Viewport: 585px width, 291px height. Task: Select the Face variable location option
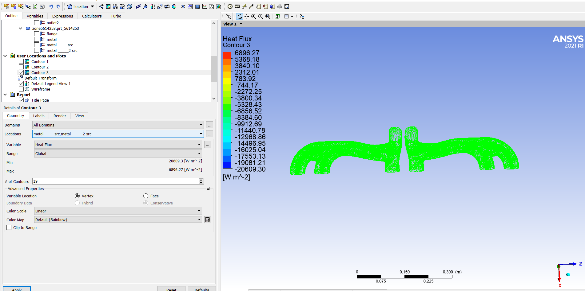pos(146,196)
